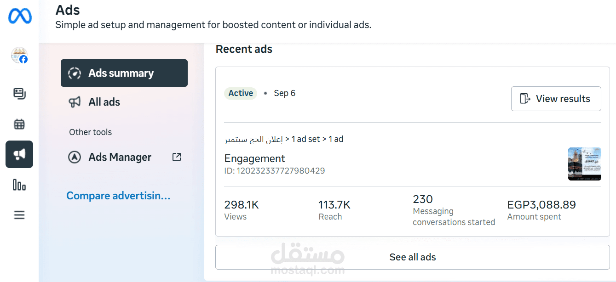
Task: Switch to the All ads tab
Action: pyautogui.click(x=104, y=102)
